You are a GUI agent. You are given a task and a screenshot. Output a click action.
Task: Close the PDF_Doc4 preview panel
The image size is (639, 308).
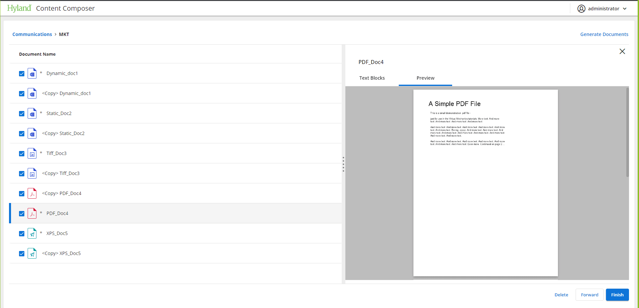622,51
